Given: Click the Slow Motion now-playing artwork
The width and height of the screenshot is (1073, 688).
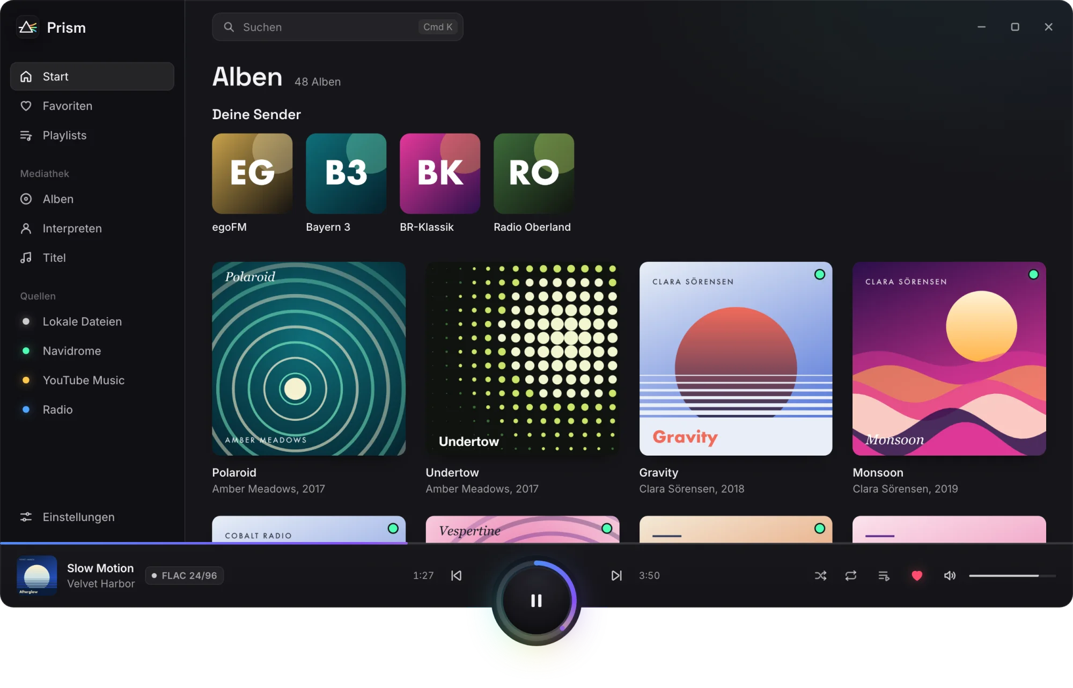Looking at the screenshot, I should click(x=37, y=575).
